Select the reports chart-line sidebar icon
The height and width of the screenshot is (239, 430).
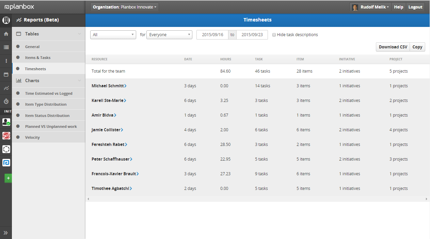[6, 88]
